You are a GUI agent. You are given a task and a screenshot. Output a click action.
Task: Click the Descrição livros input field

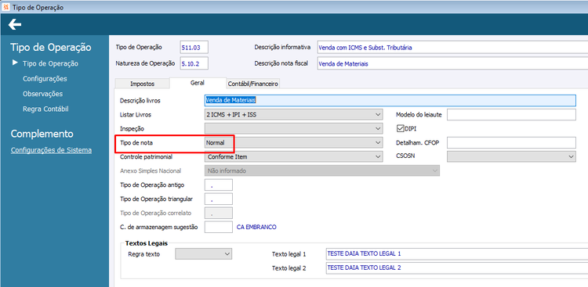(x=390, y=100)
